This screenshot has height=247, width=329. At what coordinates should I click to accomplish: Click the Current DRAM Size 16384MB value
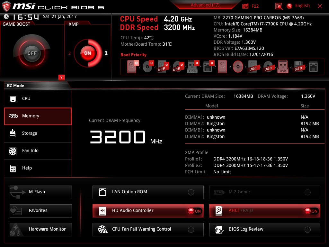243,96
